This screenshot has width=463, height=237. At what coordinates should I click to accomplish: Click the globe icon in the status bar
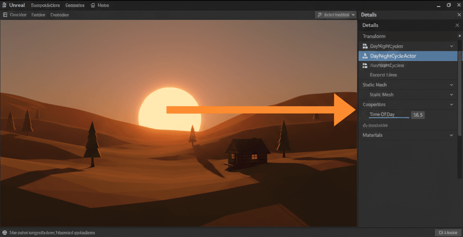pyautogui.click(x=5, y=232)
